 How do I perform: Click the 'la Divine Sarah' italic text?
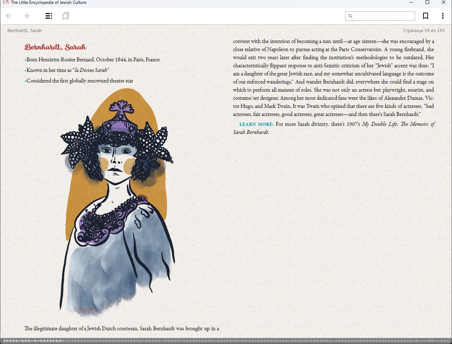(x=91, y=70)
